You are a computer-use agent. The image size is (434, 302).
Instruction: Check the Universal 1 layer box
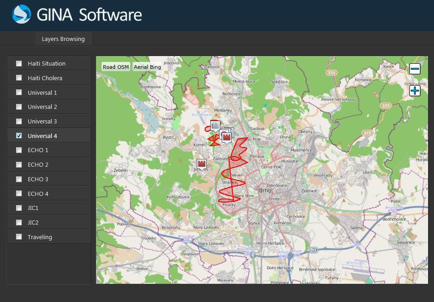tap(19, 92)
